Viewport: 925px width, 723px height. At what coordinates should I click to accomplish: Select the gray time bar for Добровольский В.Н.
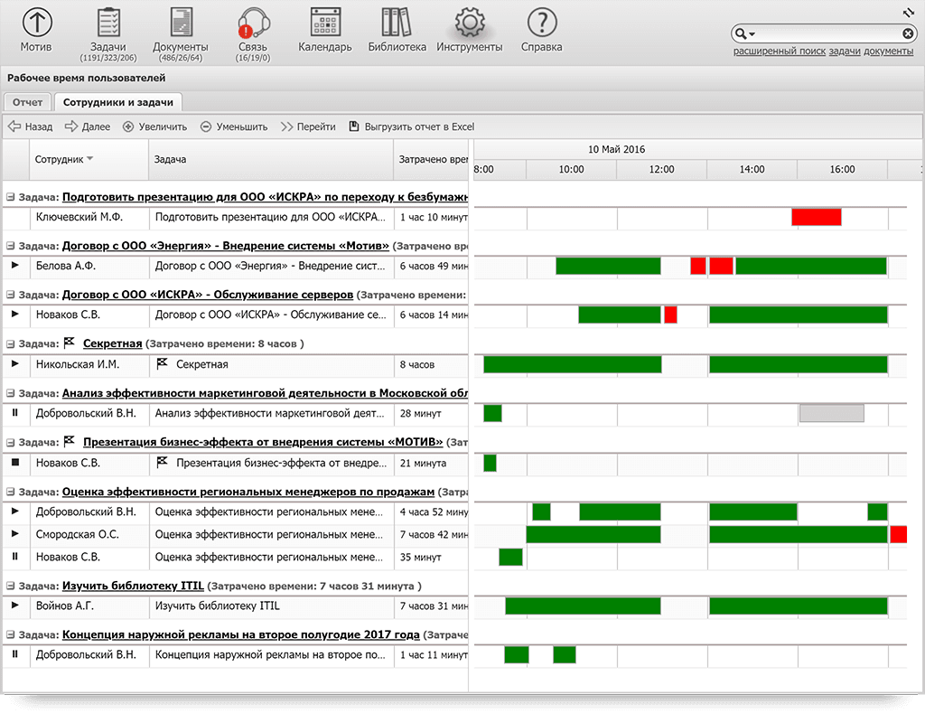click(x=832, y=413)
